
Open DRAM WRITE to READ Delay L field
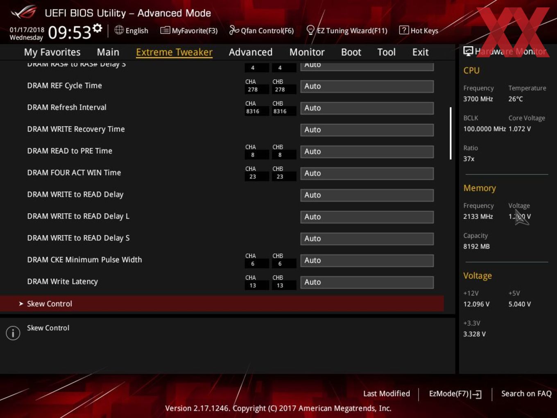367,217
